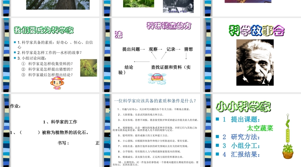Open the slide titled 我们要成为科学家

(x=50, y=55)
